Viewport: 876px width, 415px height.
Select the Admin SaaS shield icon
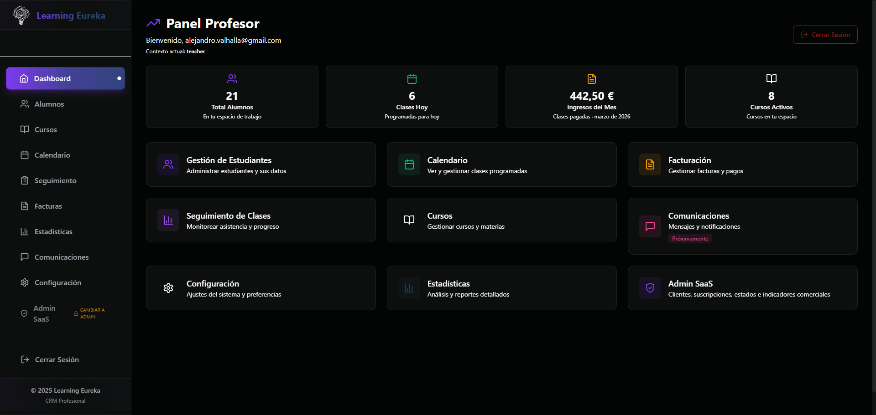24,313
